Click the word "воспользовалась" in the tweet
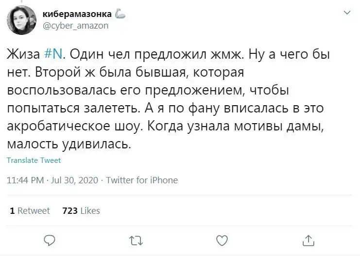Viewport: 360px width, 256px height. (63, 90)
